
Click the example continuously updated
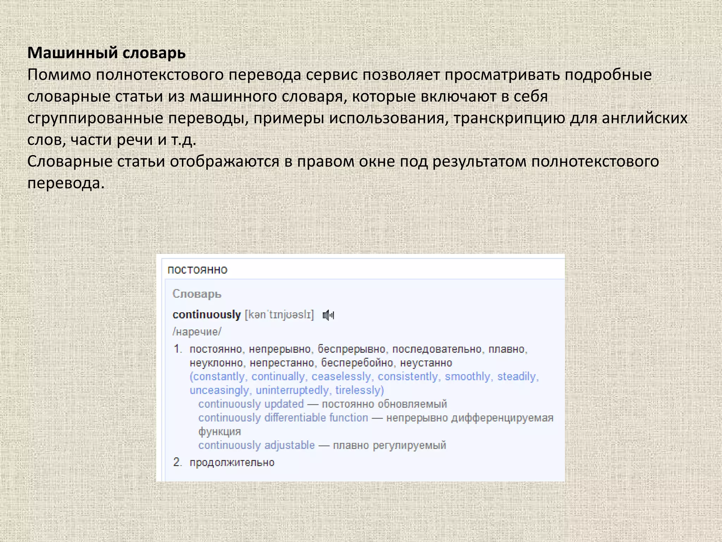point(251,404)
